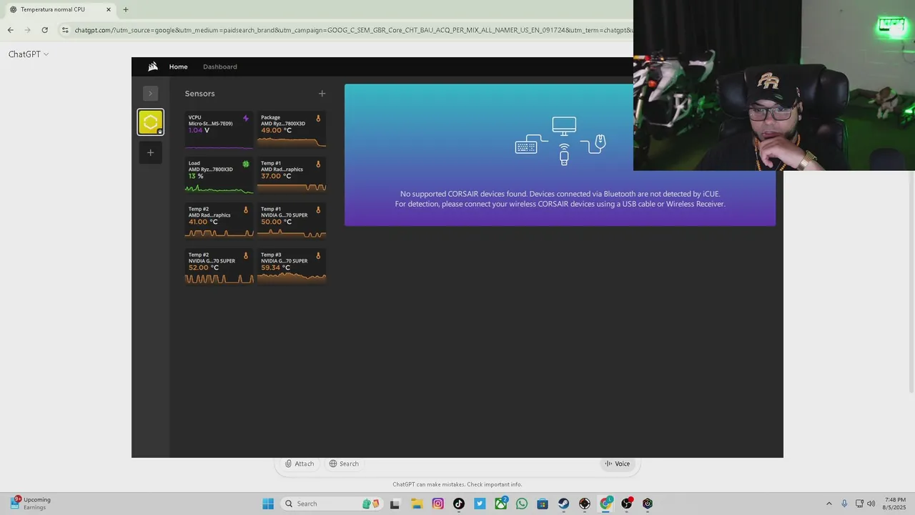Image resolution: width=915 pixels, height=515 pixels.
Task: Click thermometer icon on 41.00 °C tile
Action: (246, 210)
